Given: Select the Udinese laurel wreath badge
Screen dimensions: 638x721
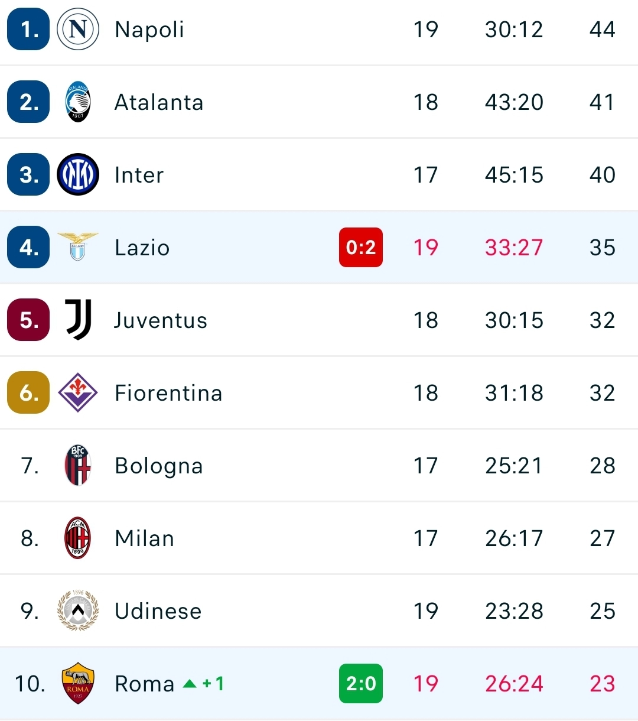Looking at the screenshot, I should [x=77, y=610].
